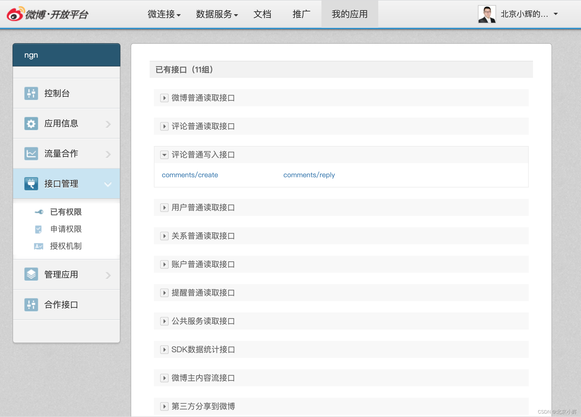Open the 微连接 dropdown menu

pos(164,14)
